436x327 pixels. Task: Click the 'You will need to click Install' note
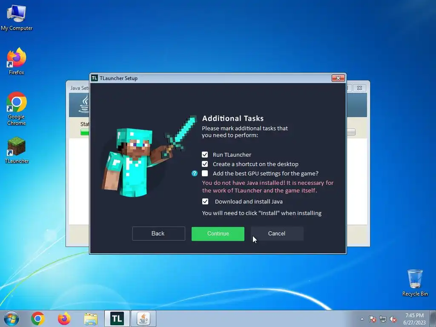click(262, 213)
